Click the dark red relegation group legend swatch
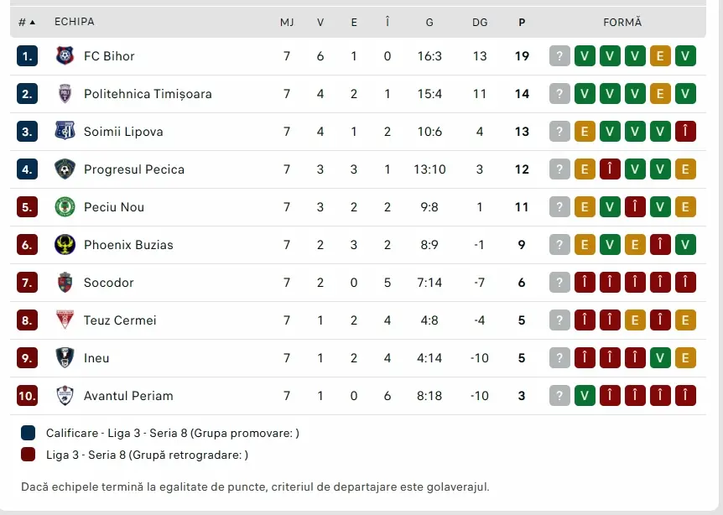723x515 pixels. (x=29, y=455)
